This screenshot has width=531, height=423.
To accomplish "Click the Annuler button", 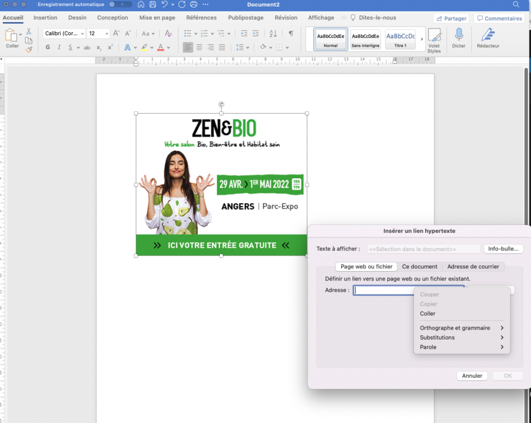I will (x=472, y=376).
